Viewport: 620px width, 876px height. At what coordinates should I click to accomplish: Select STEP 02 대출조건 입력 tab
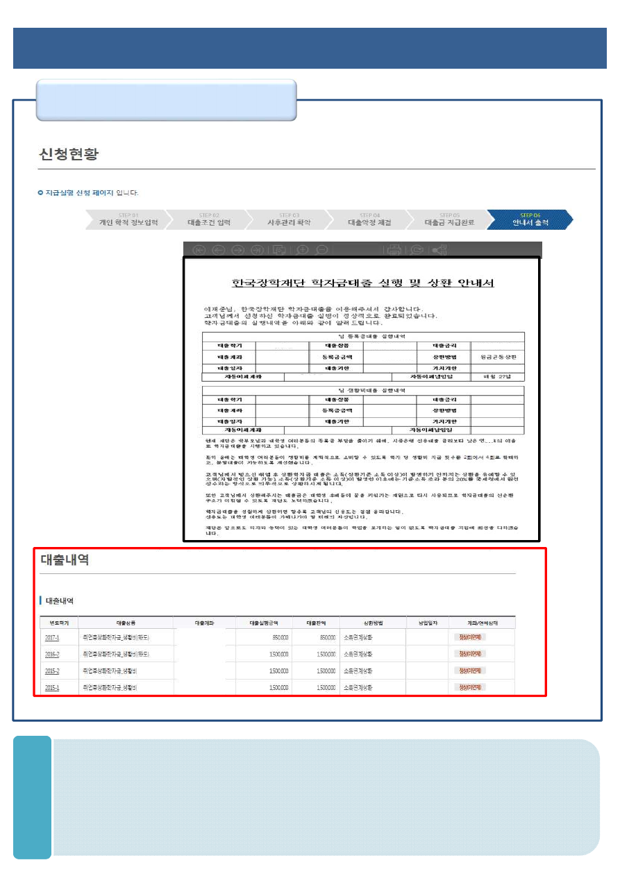tap(208, 220)
